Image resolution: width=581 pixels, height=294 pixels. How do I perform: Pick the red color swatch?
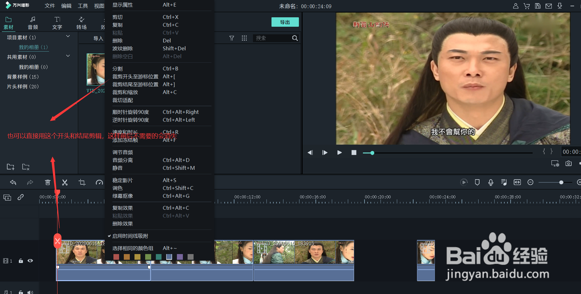[116, 257]
